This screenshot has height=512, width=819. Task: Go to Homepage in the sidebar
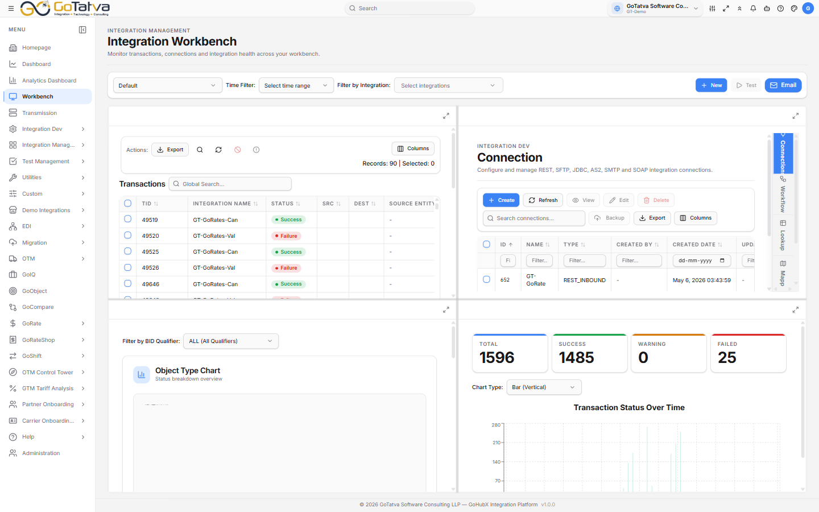[48, 48]
